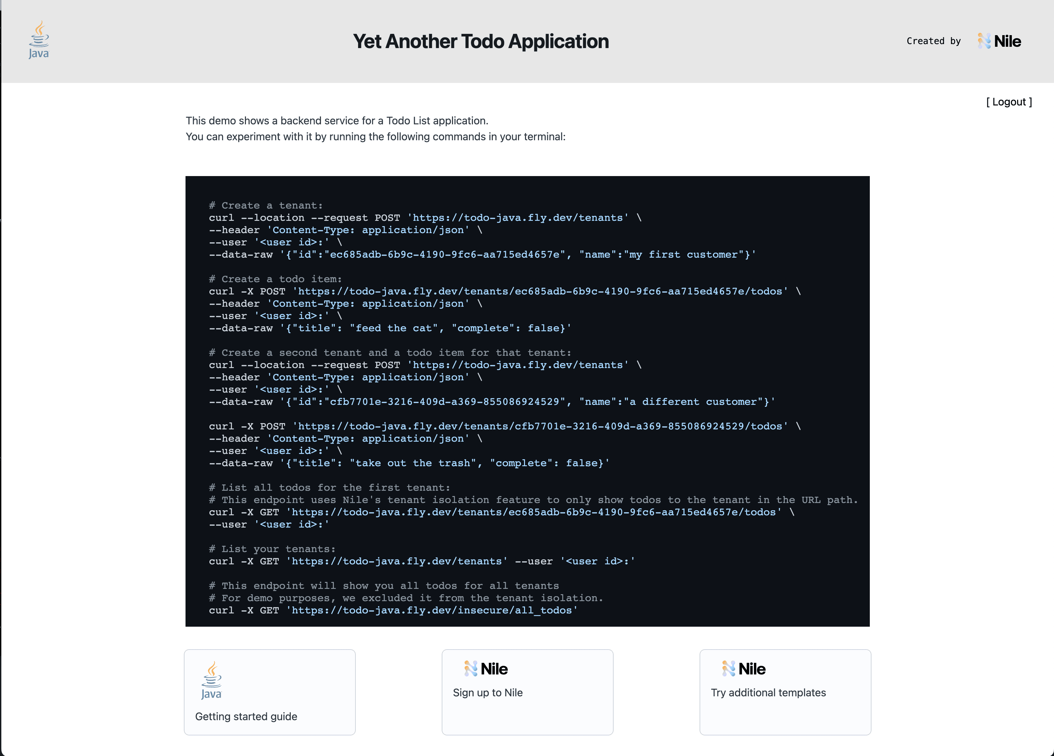Click '# This endpoint will show you all todos'

(x=383, y=586)
